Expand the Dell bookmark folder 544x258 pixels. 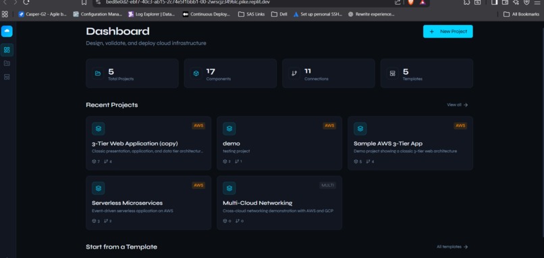point(279,14)
